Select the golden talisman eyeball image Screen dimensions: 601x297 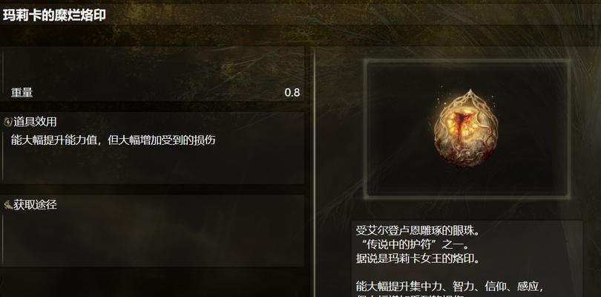(x=466, y=128)
